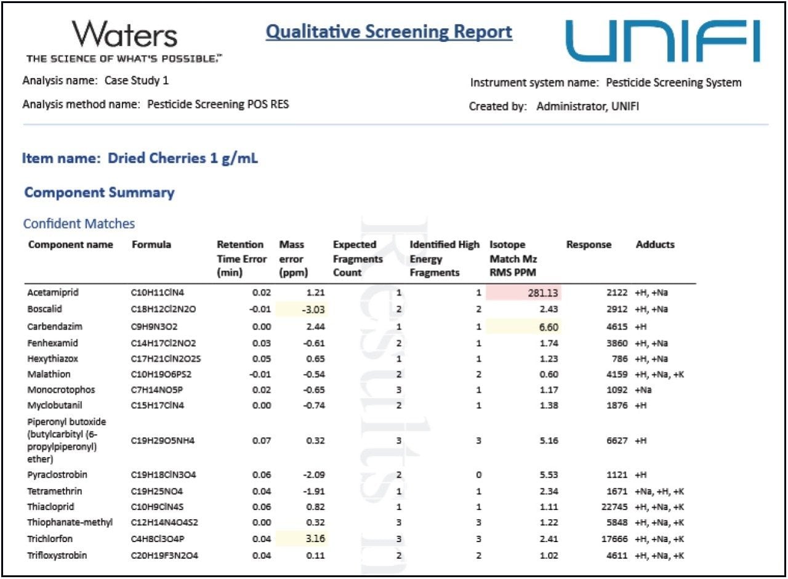788x579 pixels.
Task: Select the Pyraclostrobin component name
Action: click(57, 475)
